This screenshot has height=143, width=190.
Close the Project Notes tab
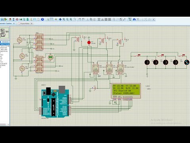pos(32,23)
